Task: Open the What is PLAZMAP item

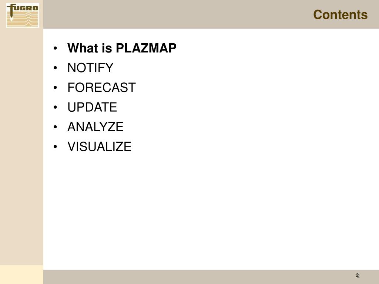Action: [x=122, y=48]
